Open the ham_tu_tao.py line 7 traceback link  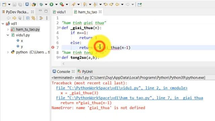point(130,98)
